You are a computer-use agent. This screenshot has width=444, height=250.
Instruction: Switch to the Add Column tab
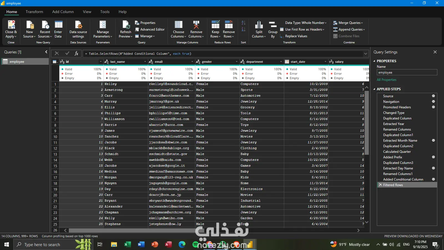point(63,12)
